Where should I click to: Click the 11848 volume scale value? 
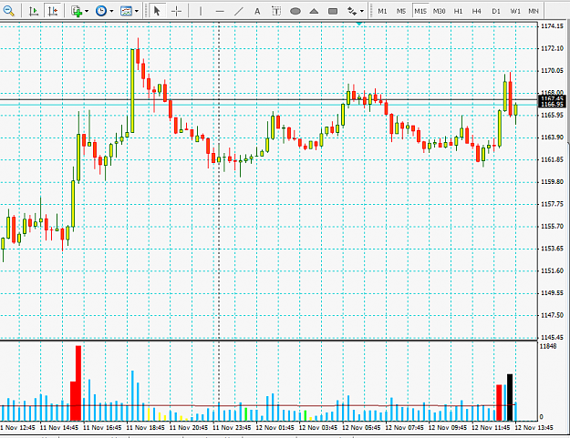[548, 346]
